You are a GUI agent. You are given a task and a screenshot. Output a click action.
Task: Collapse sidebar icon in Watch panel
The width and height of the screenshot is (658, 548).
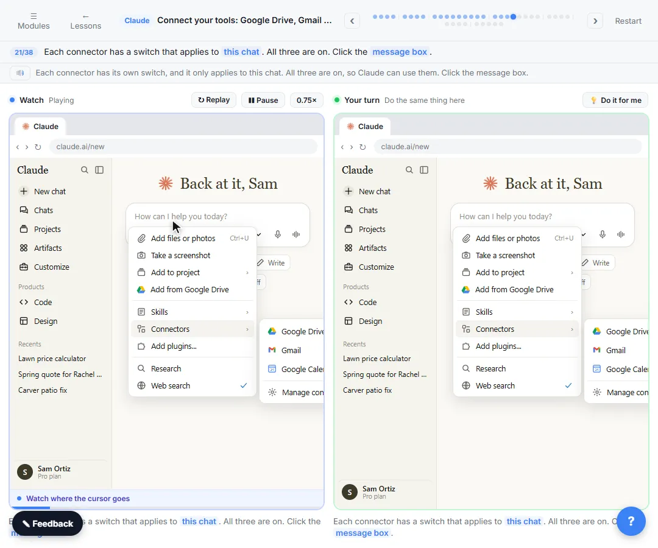click(x=99, y=170)
